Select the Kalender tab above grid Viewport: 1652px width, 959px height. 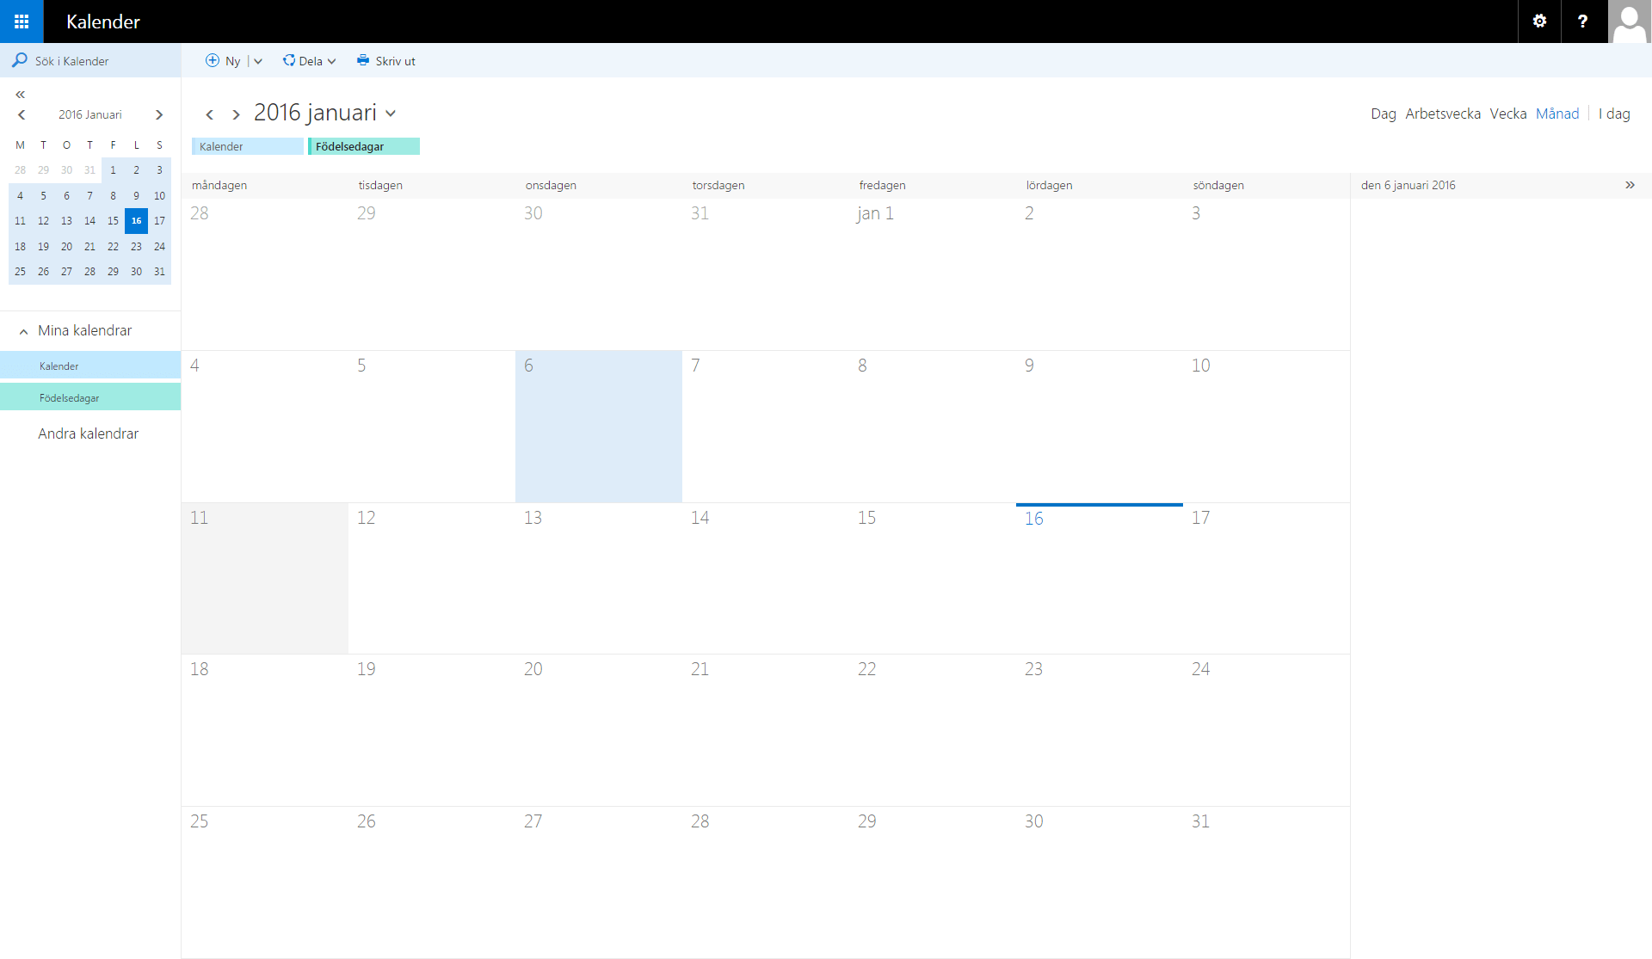click(248, 146)
